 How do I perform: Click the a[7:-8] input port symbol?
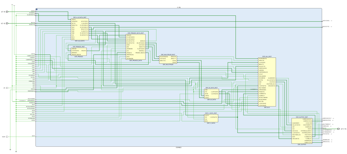pos(7,12)
